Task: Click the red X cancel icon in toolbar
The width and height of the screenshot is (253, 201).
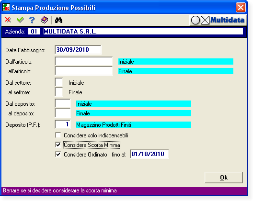Action: point(8,20)
